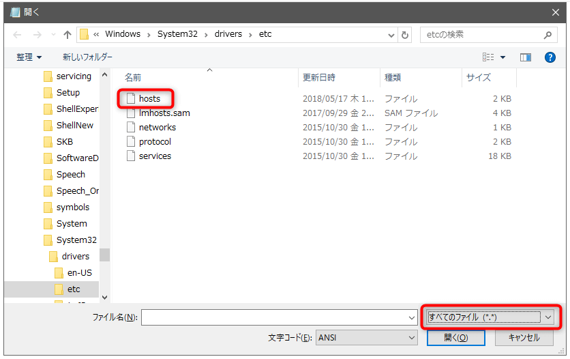This screenshot has width=570, height=359.
Task: Click the search magnifier icon
Action: (x=547, y=34)
